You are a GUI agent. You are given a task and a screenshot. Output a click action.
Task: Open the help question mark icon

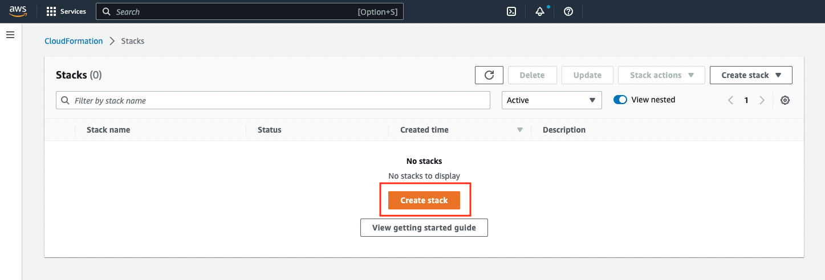568,11
